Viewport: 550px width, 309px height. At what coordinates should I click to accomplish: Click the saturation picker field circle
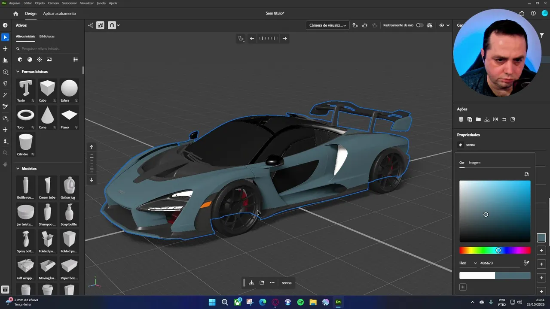pos(486,215)
